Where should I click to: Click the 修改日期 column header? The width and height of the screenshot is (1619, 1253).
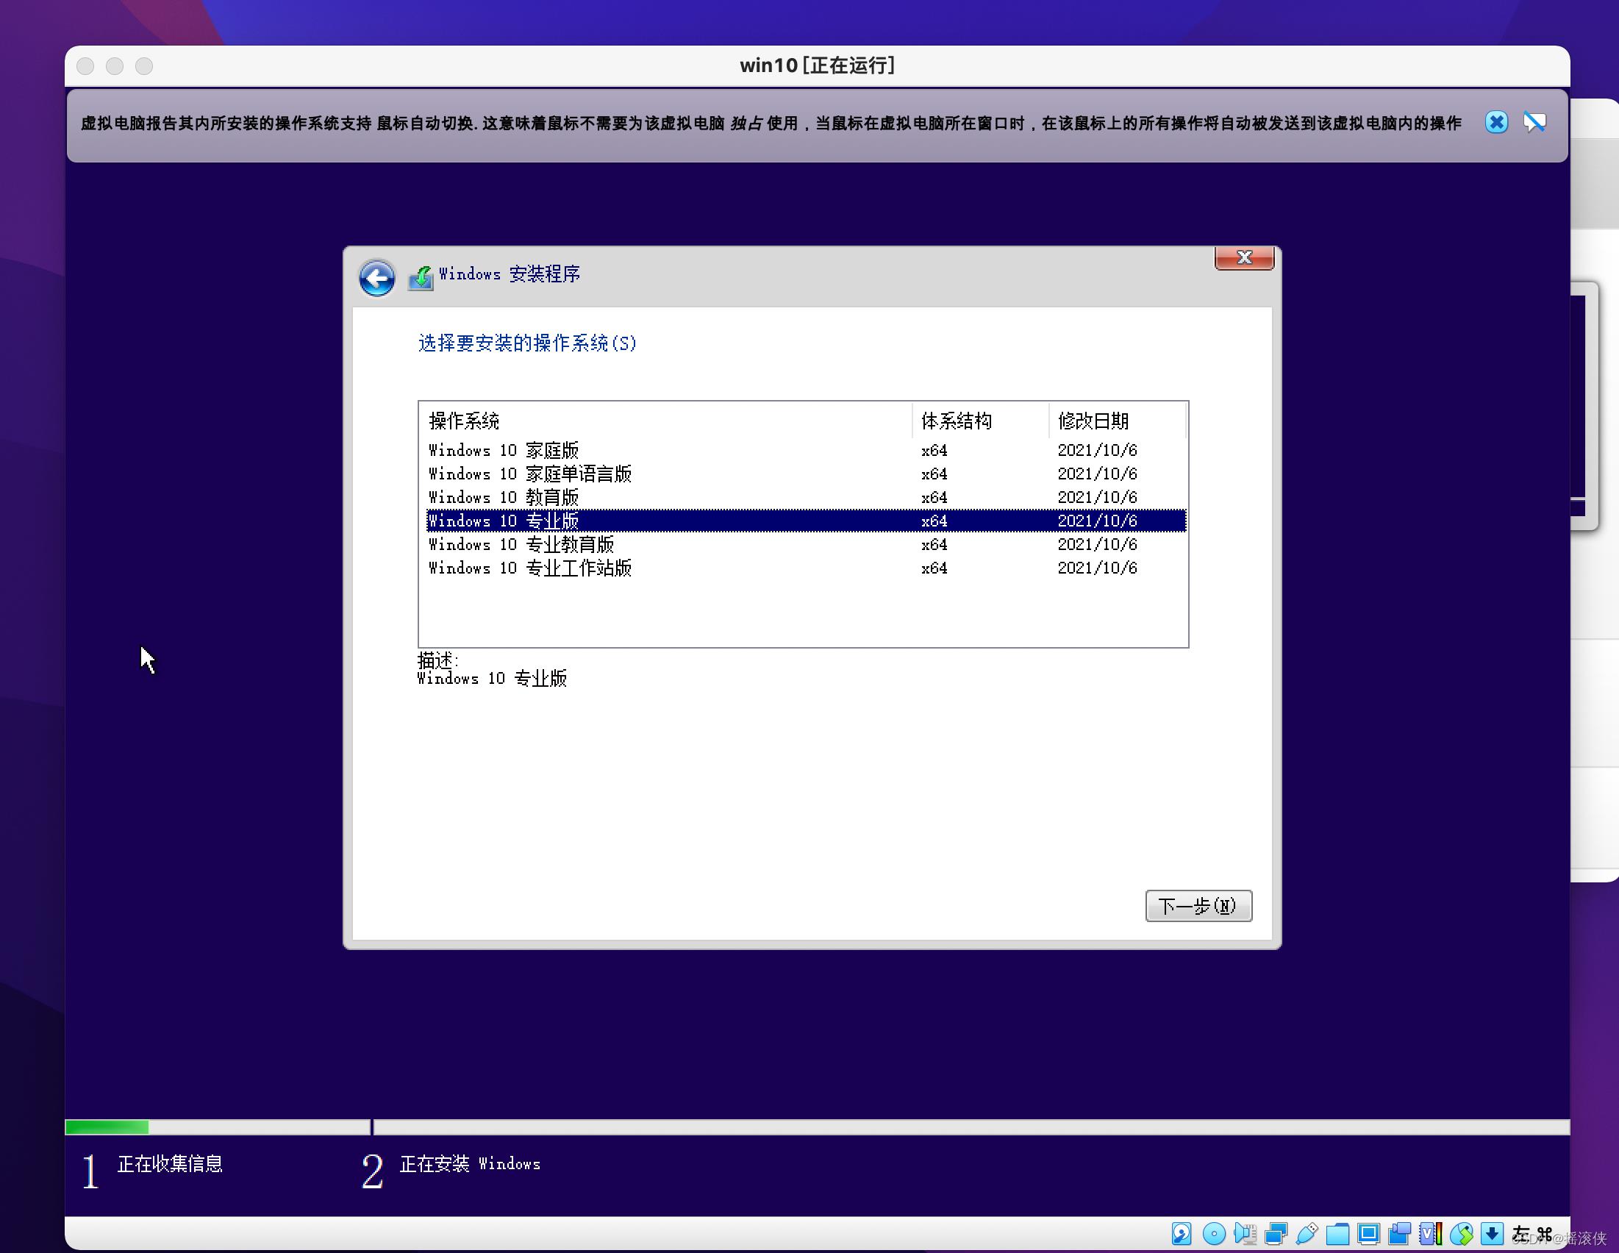1117,421
